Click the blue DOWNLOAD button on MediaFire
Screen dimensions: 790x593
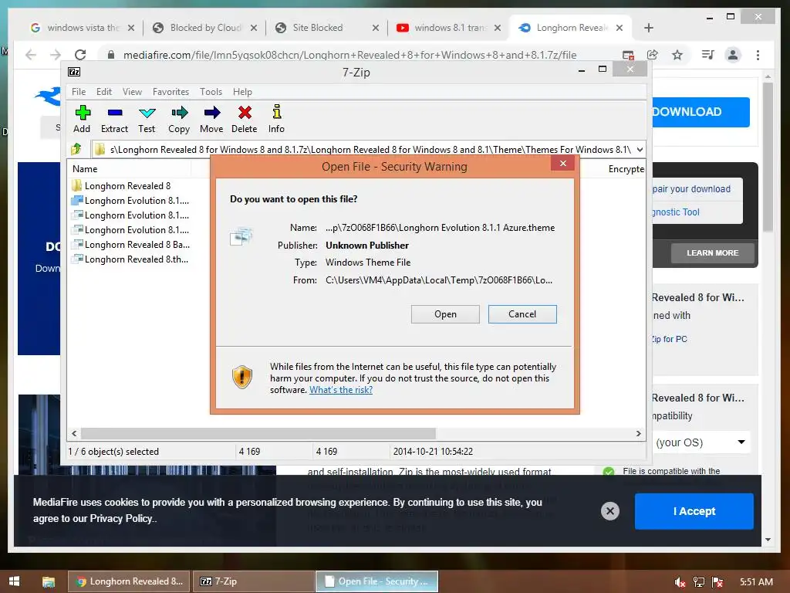701,112
